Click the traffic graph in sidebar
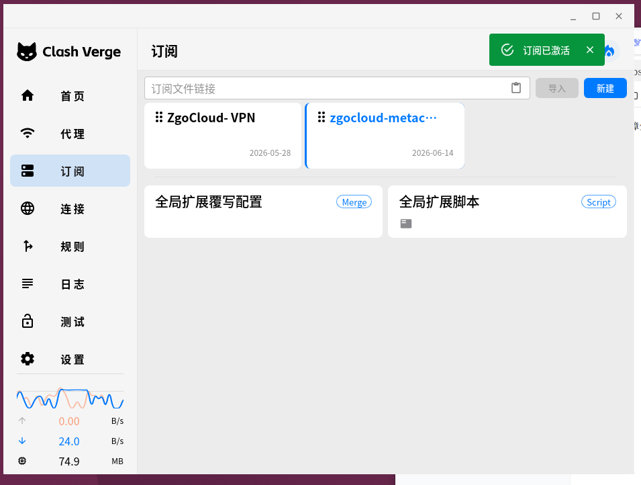This screenshot has height=485, width=641. pos(70,398)
